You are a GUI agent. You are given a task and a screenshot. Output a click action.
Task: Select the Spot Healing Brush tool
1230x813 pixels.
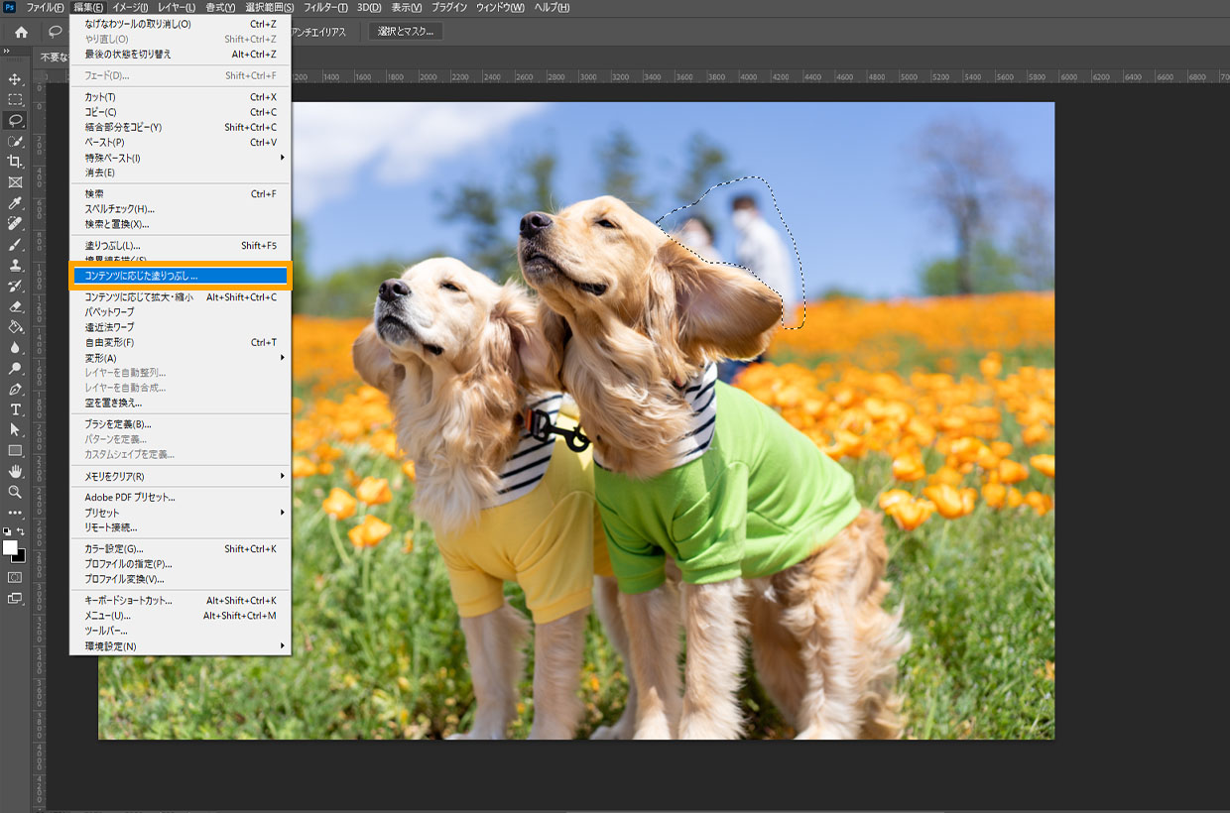pyautogui.click(x=15, y=223)
